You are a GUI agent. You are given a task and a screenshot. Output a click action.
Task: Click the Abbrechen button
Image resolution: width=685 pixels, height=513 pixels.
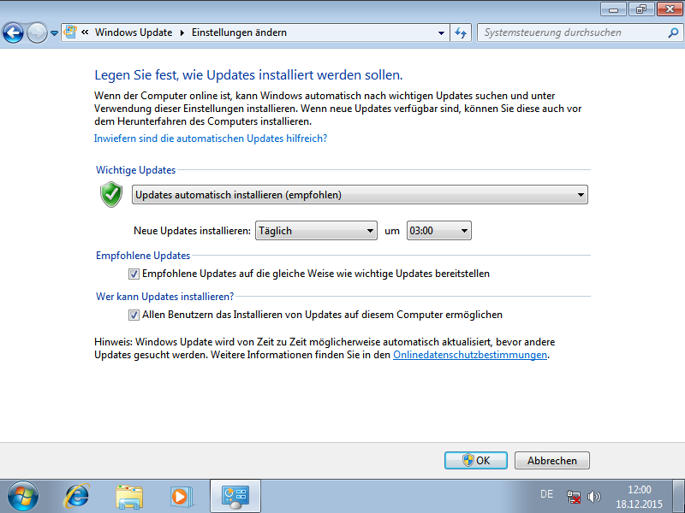click(x=551, y=460)
